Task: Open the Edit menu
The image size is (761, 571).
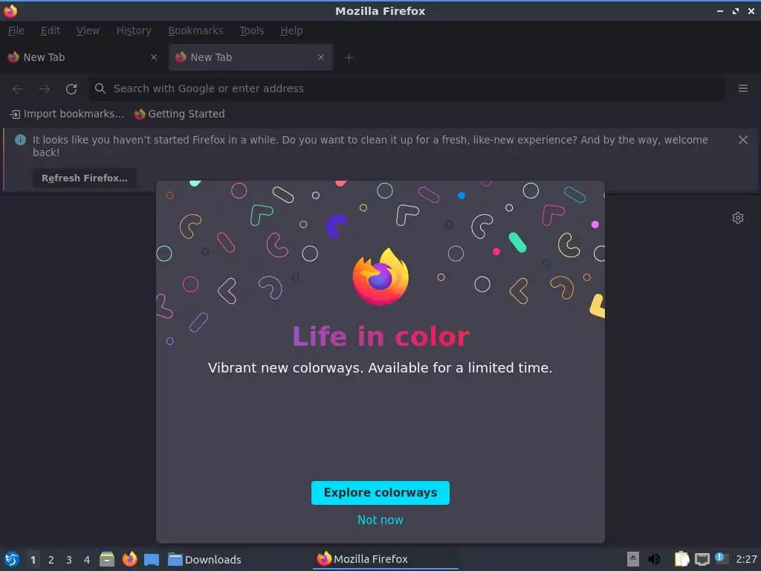Action: [x=51, y=30]
